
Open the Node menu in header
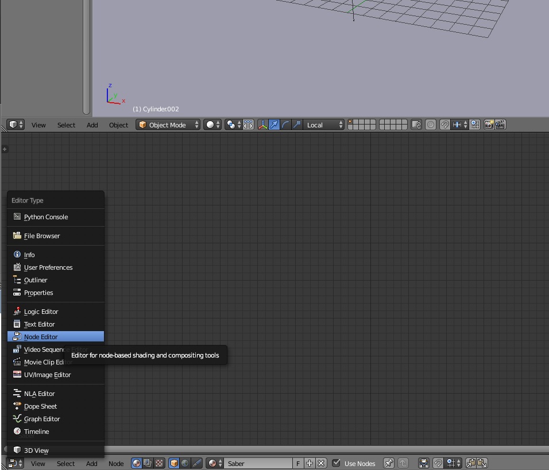pos(116,463)
